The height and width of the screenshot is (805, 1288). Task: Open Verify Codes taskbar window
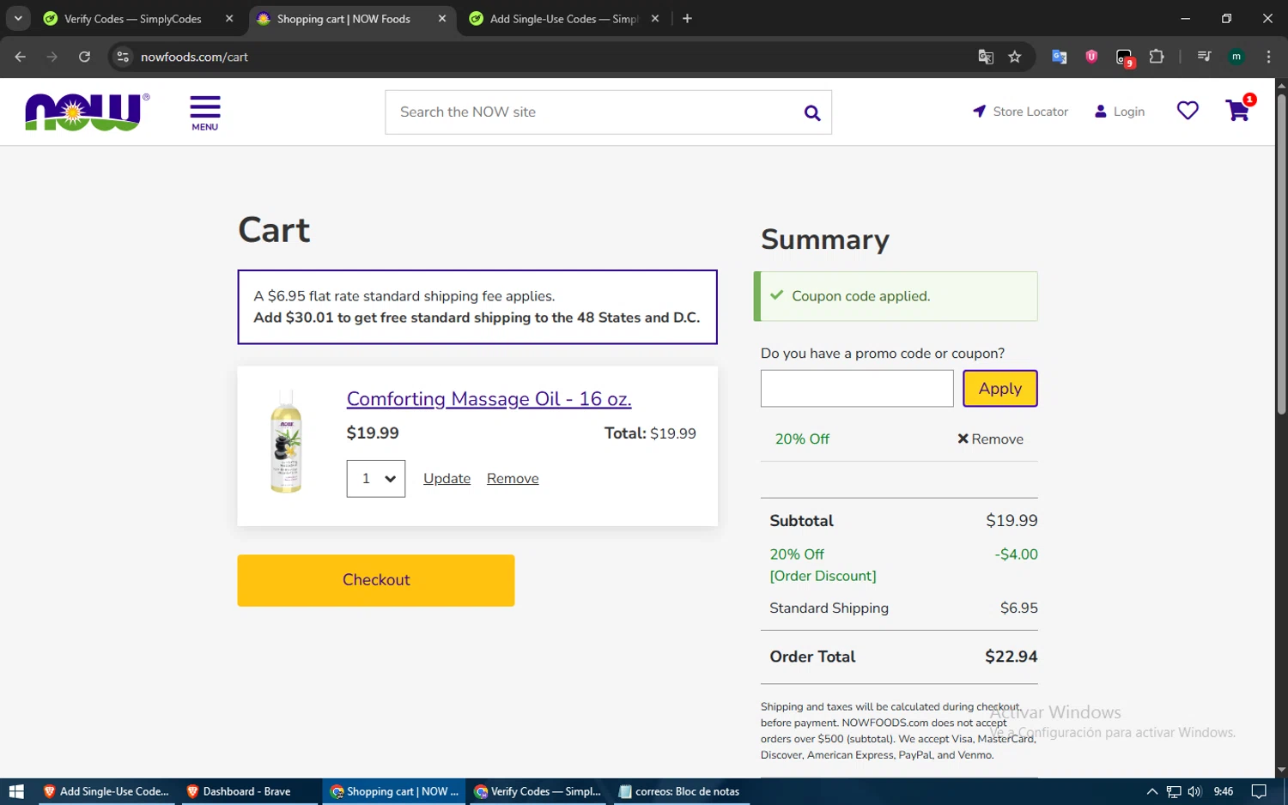pyautogui.click(x=538, y=791)
